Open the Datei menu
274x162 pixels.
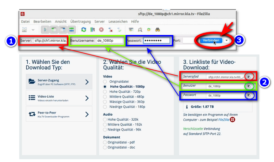25,22
